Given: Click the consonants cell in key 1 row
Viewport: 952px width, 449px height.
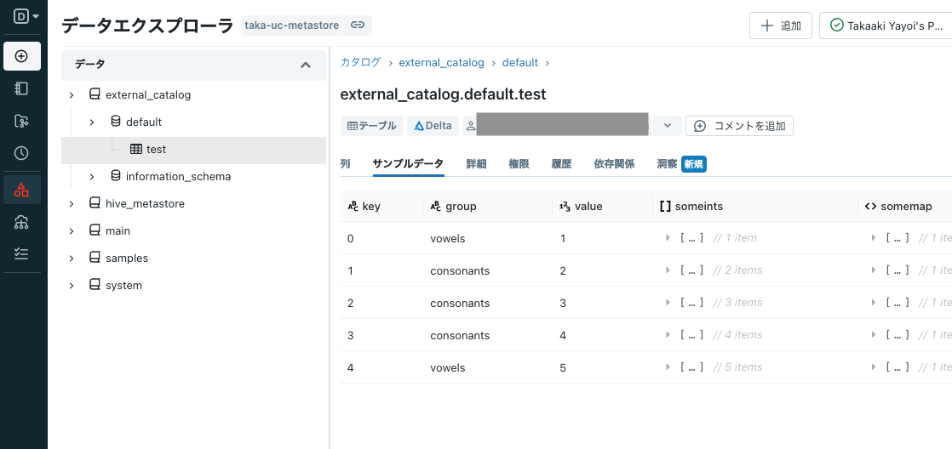Looking at the screenshot, I should (x=460, y=271).
